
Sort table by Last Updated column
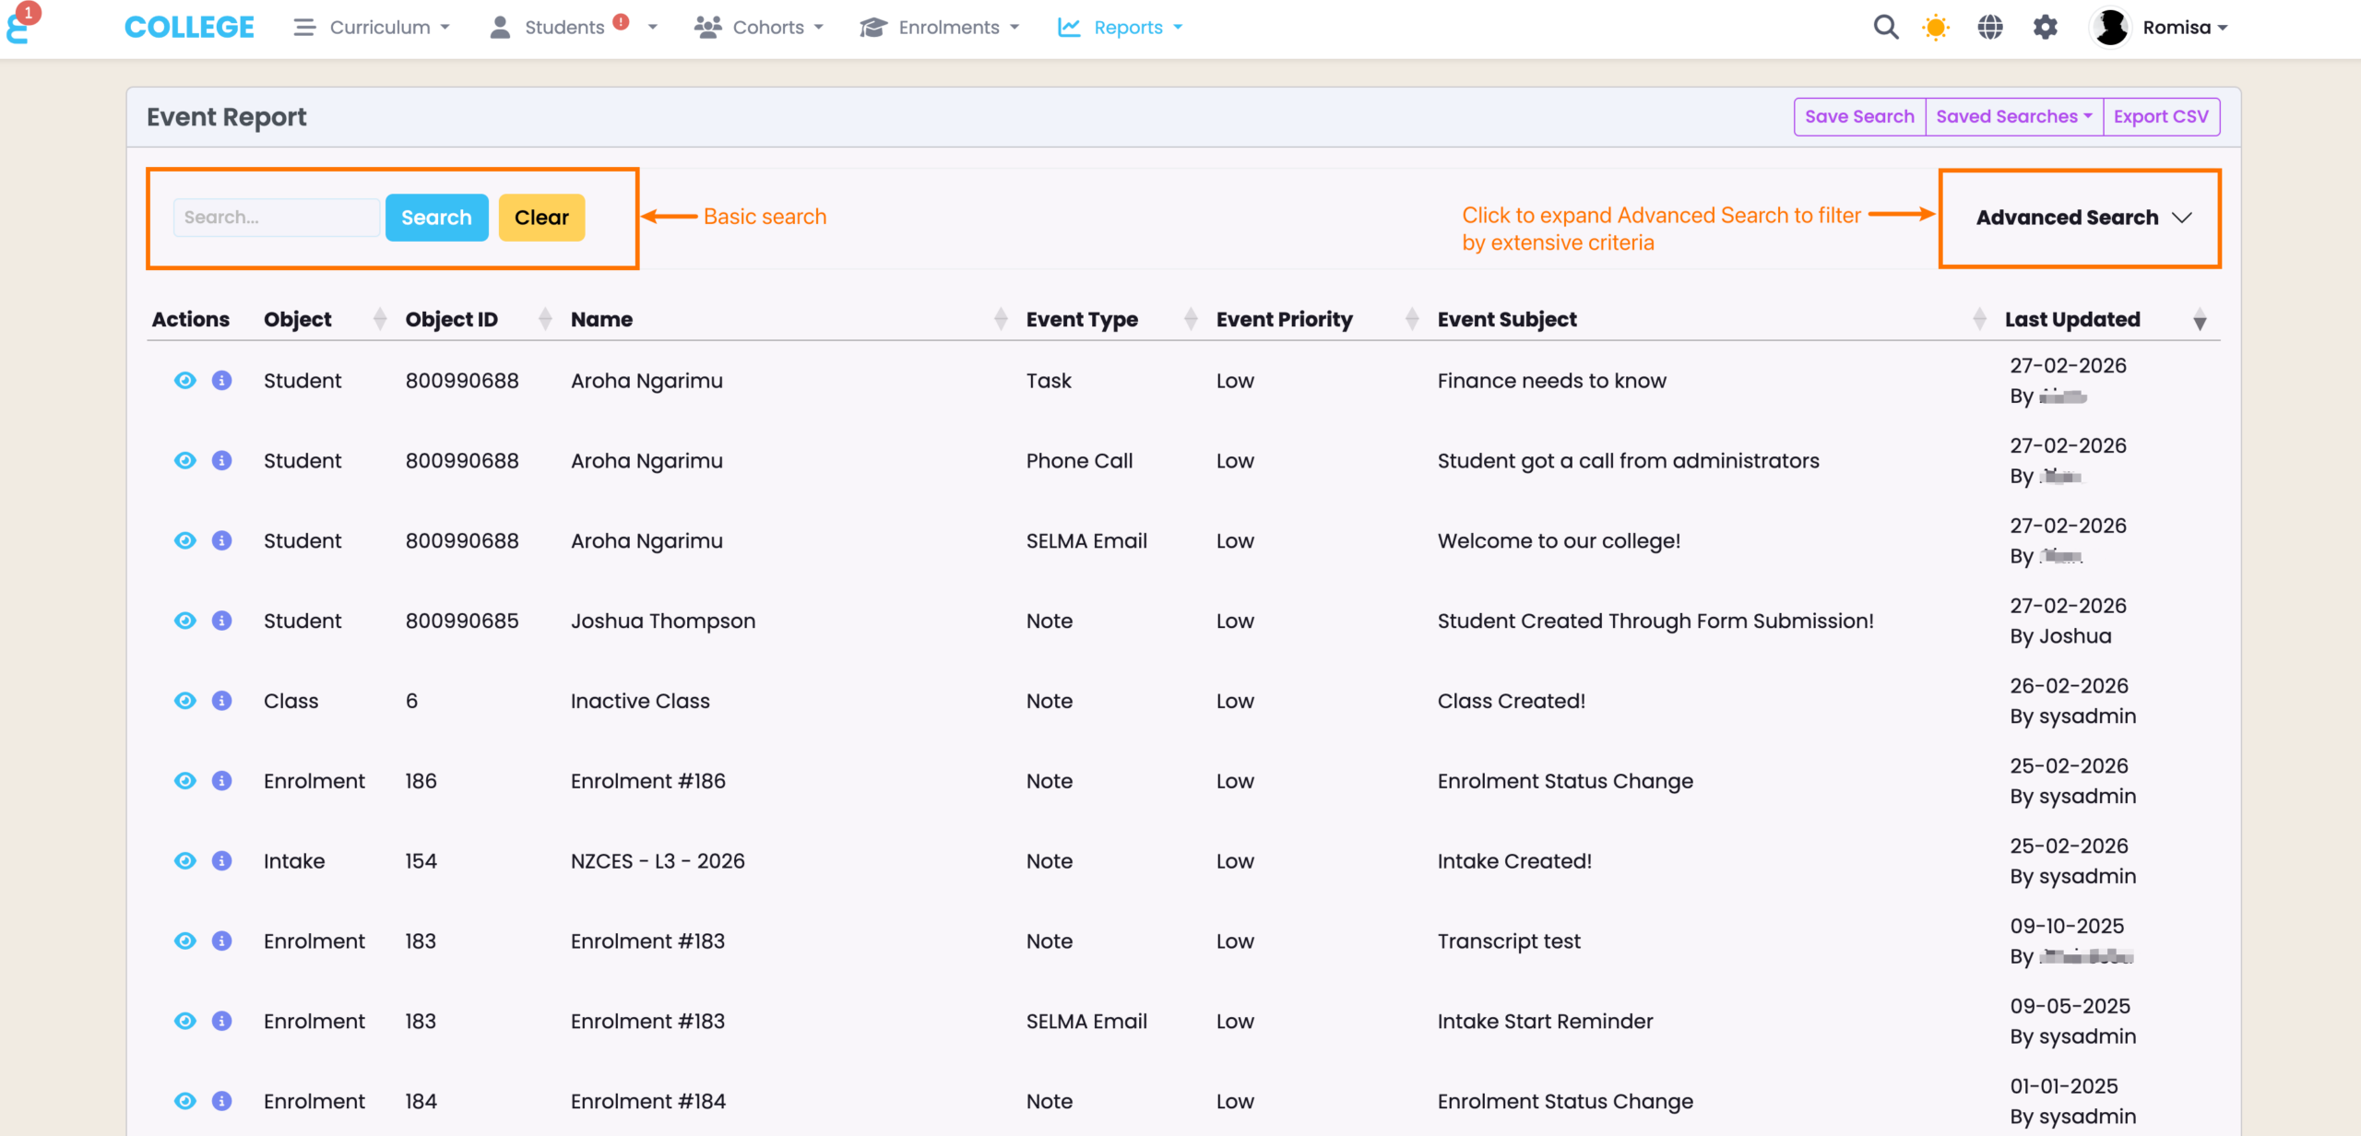2072,320
